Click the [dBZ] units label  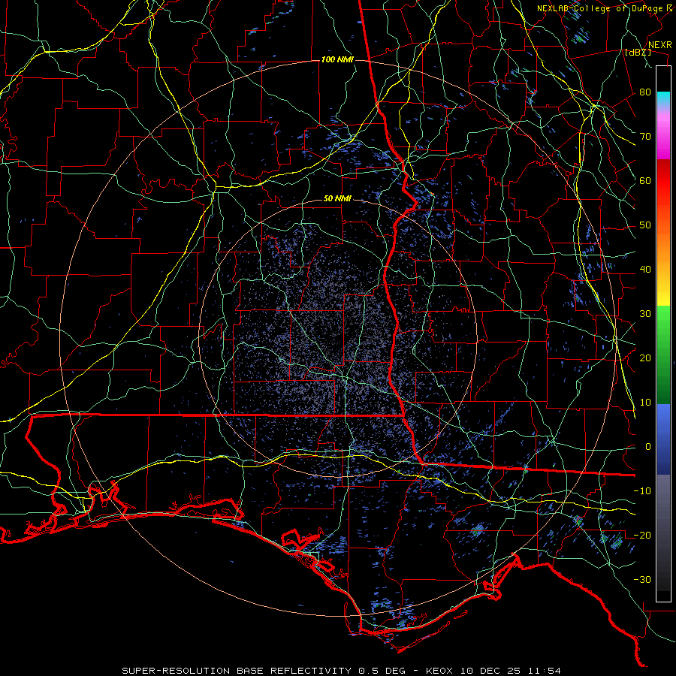pos(638,52)
